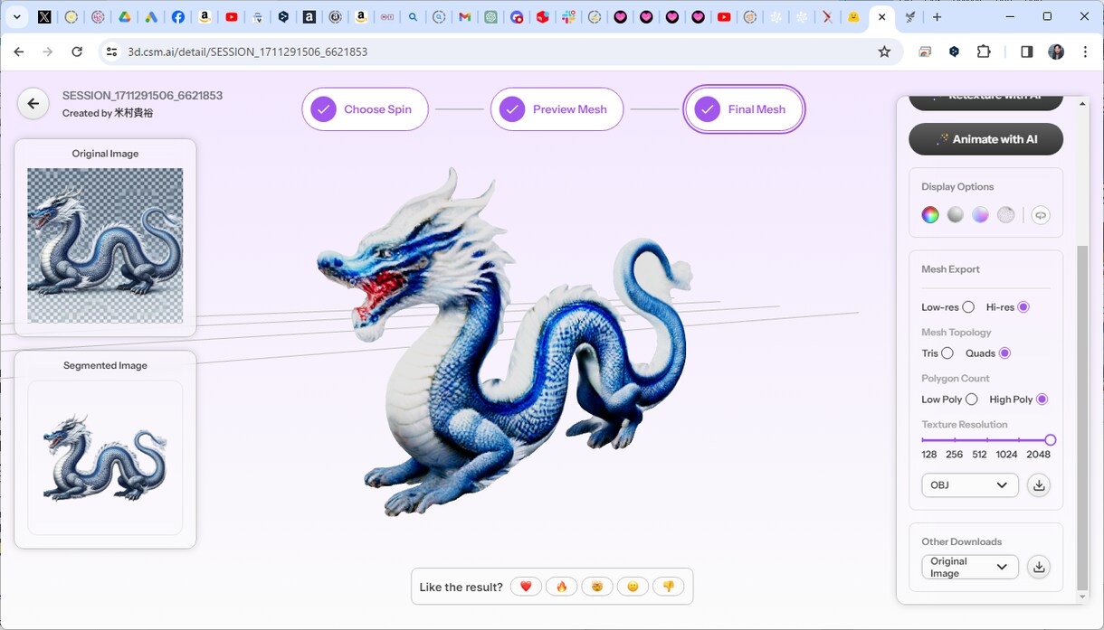React with the heart emoji
This screenshot has height=630, width=1104.
(526, 587)
